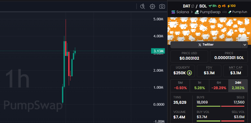The width and height of the screenshot is (251, 123).
Task: Click the VOLUME $7.4M value
Action: click(x=179, y=117)
